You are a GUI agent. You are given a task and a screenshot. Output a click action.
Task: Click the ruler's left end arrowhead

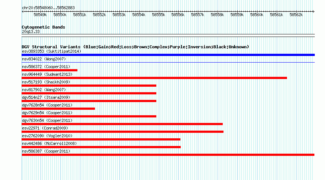point(23,12)
